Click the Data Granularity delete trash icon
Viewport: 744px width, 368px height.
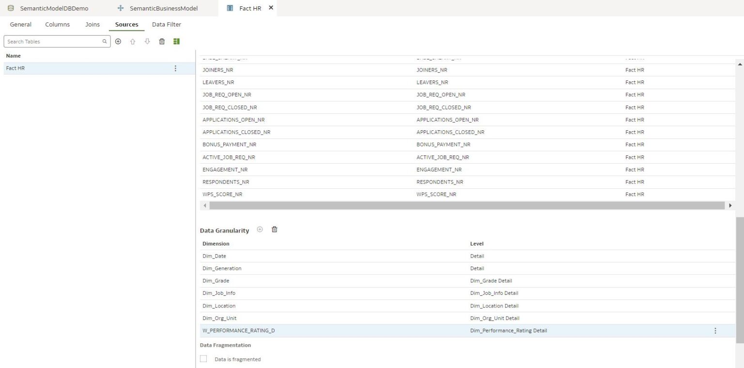[x=275, y=230]
